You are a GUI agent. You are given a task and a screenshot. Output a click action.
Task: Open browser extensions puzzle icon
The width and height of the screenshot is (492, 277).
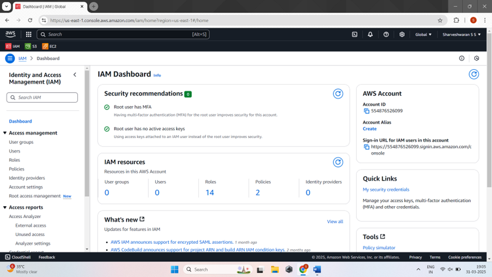pyautogui.click(x=456, y=20)
